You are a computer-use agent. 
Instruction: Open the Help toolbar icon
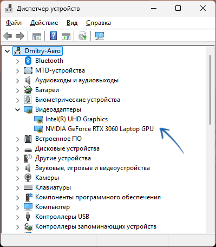tap(53, 36)
